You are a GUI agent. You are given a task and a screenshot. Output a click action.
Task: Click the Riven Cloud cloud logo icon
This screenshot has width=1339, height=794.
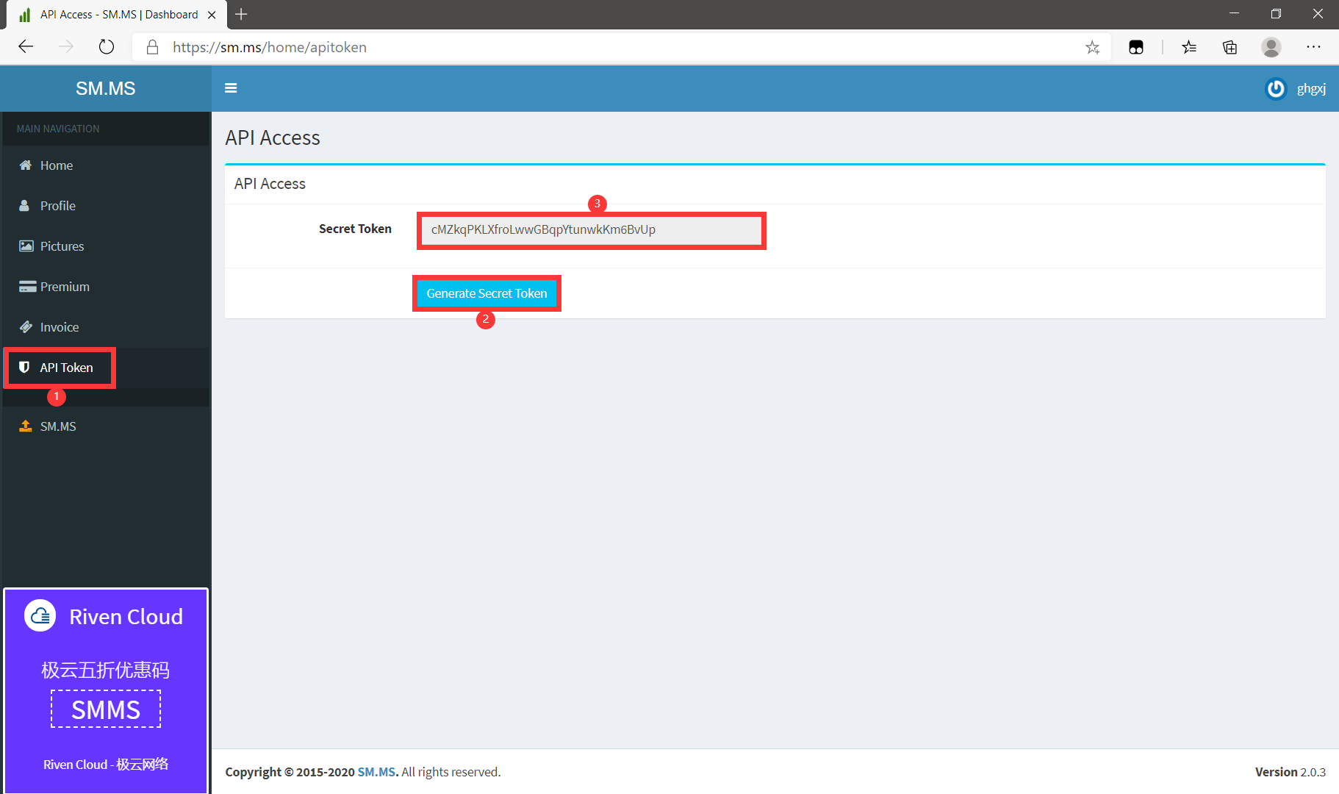pyautogui.click(x=40, y=616)
